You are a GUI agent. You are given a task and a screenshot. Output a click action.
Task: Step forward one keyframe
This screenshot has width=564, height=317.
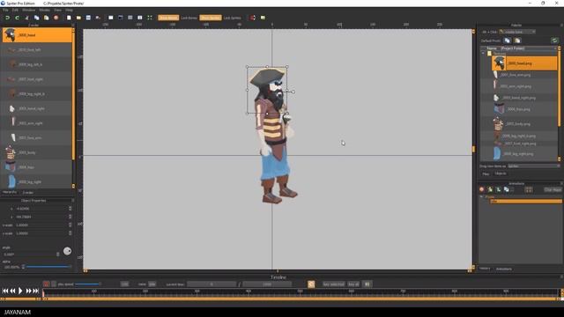coord(28,291)
